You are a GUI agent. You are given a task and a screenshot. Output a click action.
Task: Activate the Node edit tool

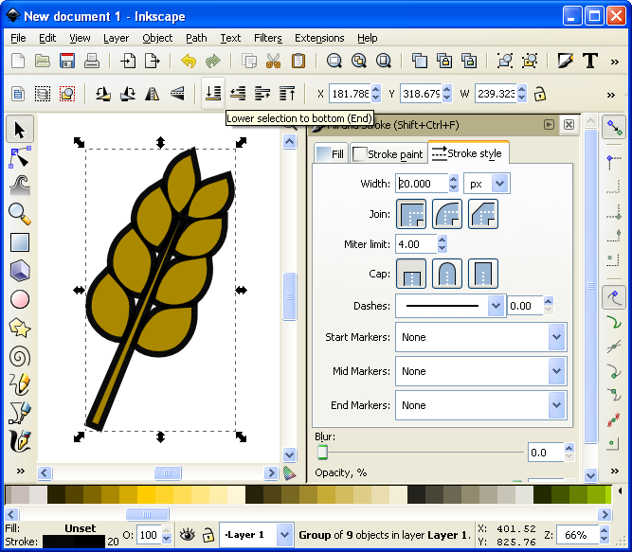[19, 156]
